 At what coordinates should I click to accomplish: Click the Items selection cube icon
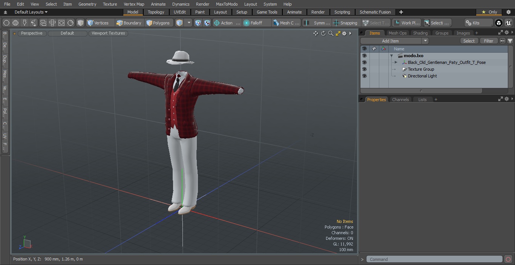click(x=180, y=23)
